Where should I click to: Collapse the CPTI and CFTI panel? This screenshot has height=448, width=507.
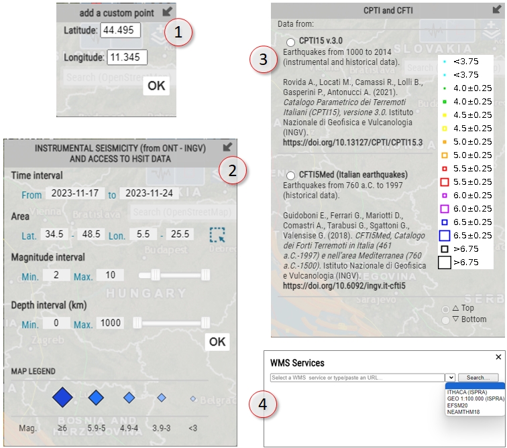click(497, 9)
